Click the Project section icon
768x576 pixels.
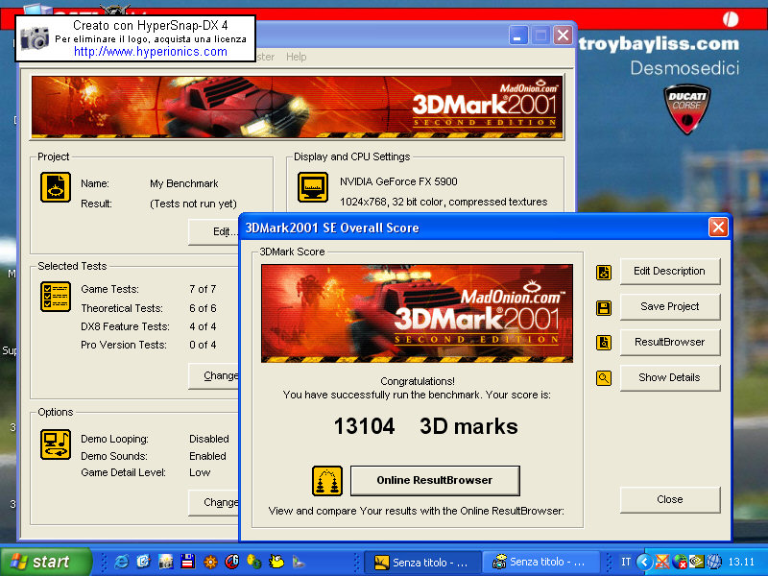[x=56, y=187]
